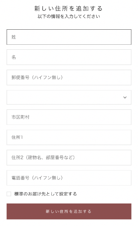This screenshot has width=138, height=226.
Task: Tick the 標準のお届け先として設定する checkbox
Action: 9,194
